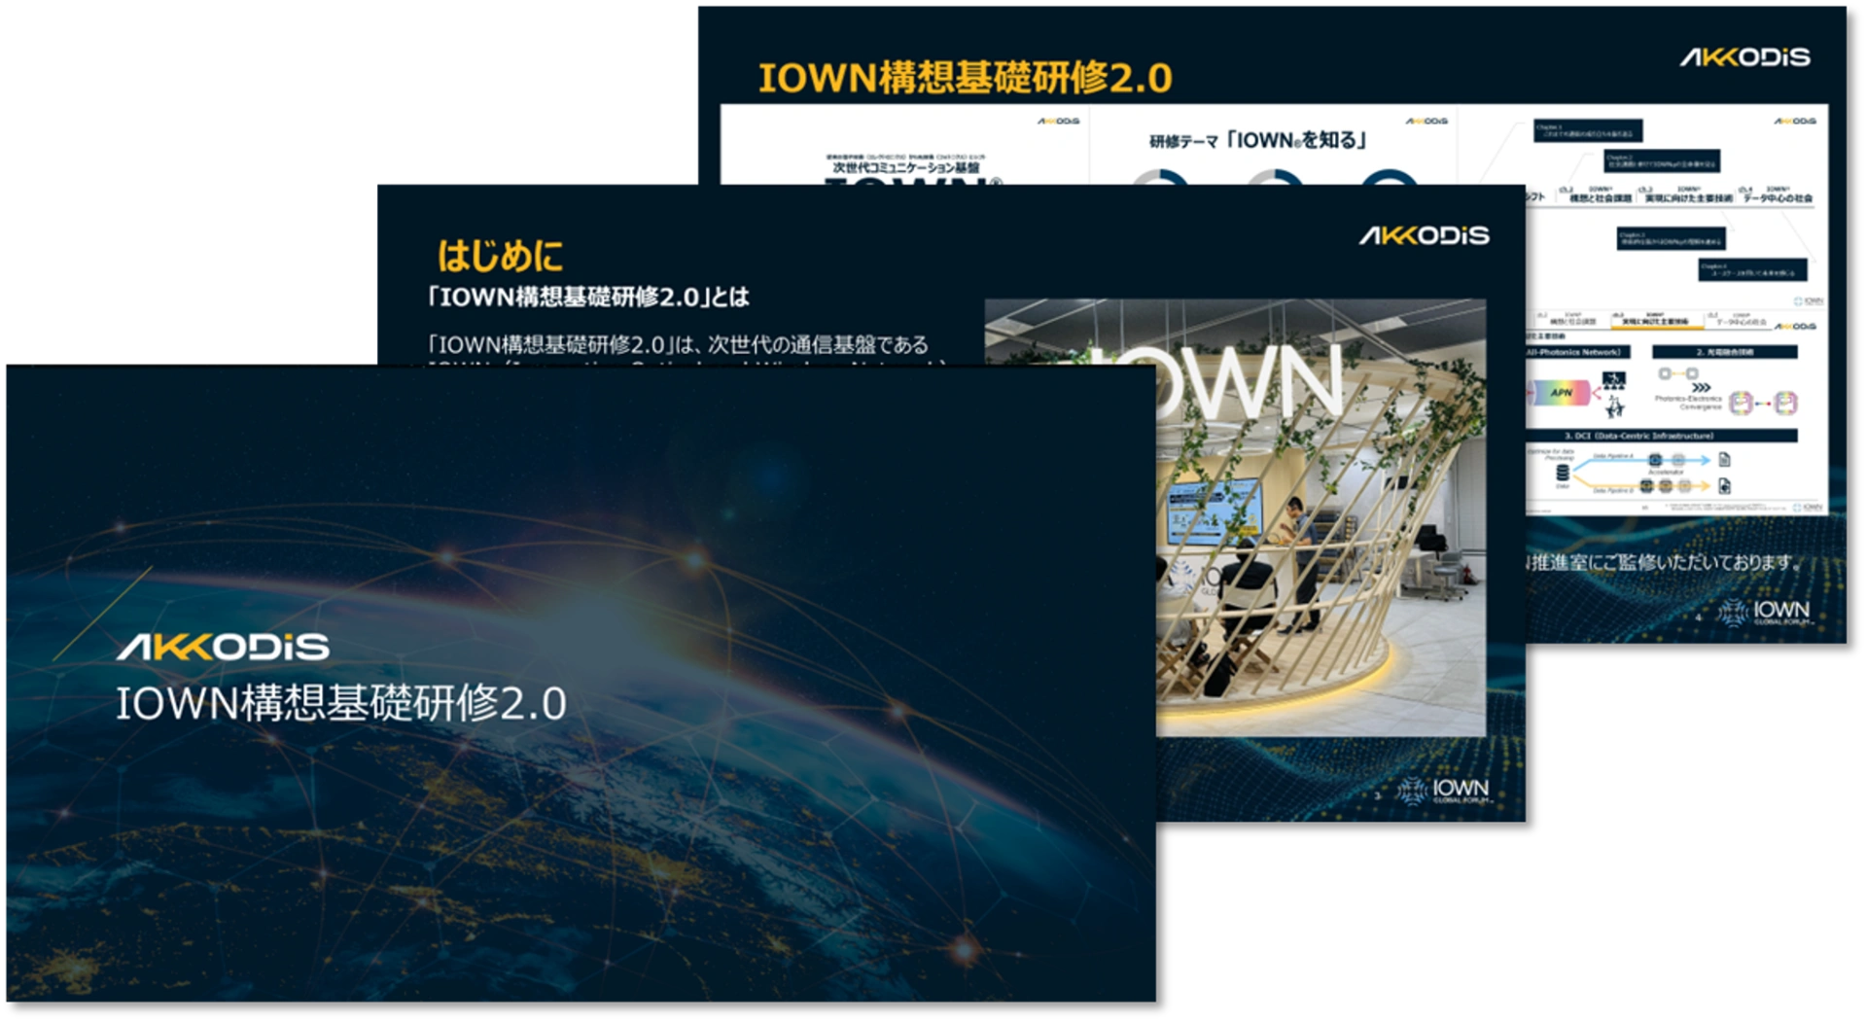Click the body line ending 次世代の通信基盤である
1867x1022 pixels.
point(678,344)
